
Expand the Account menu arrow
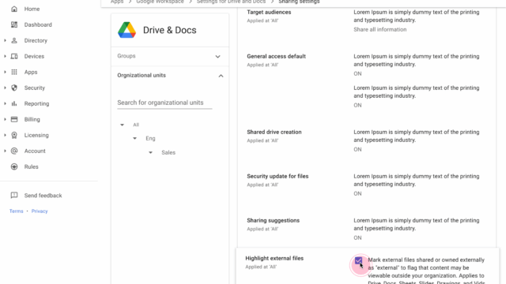5,151
